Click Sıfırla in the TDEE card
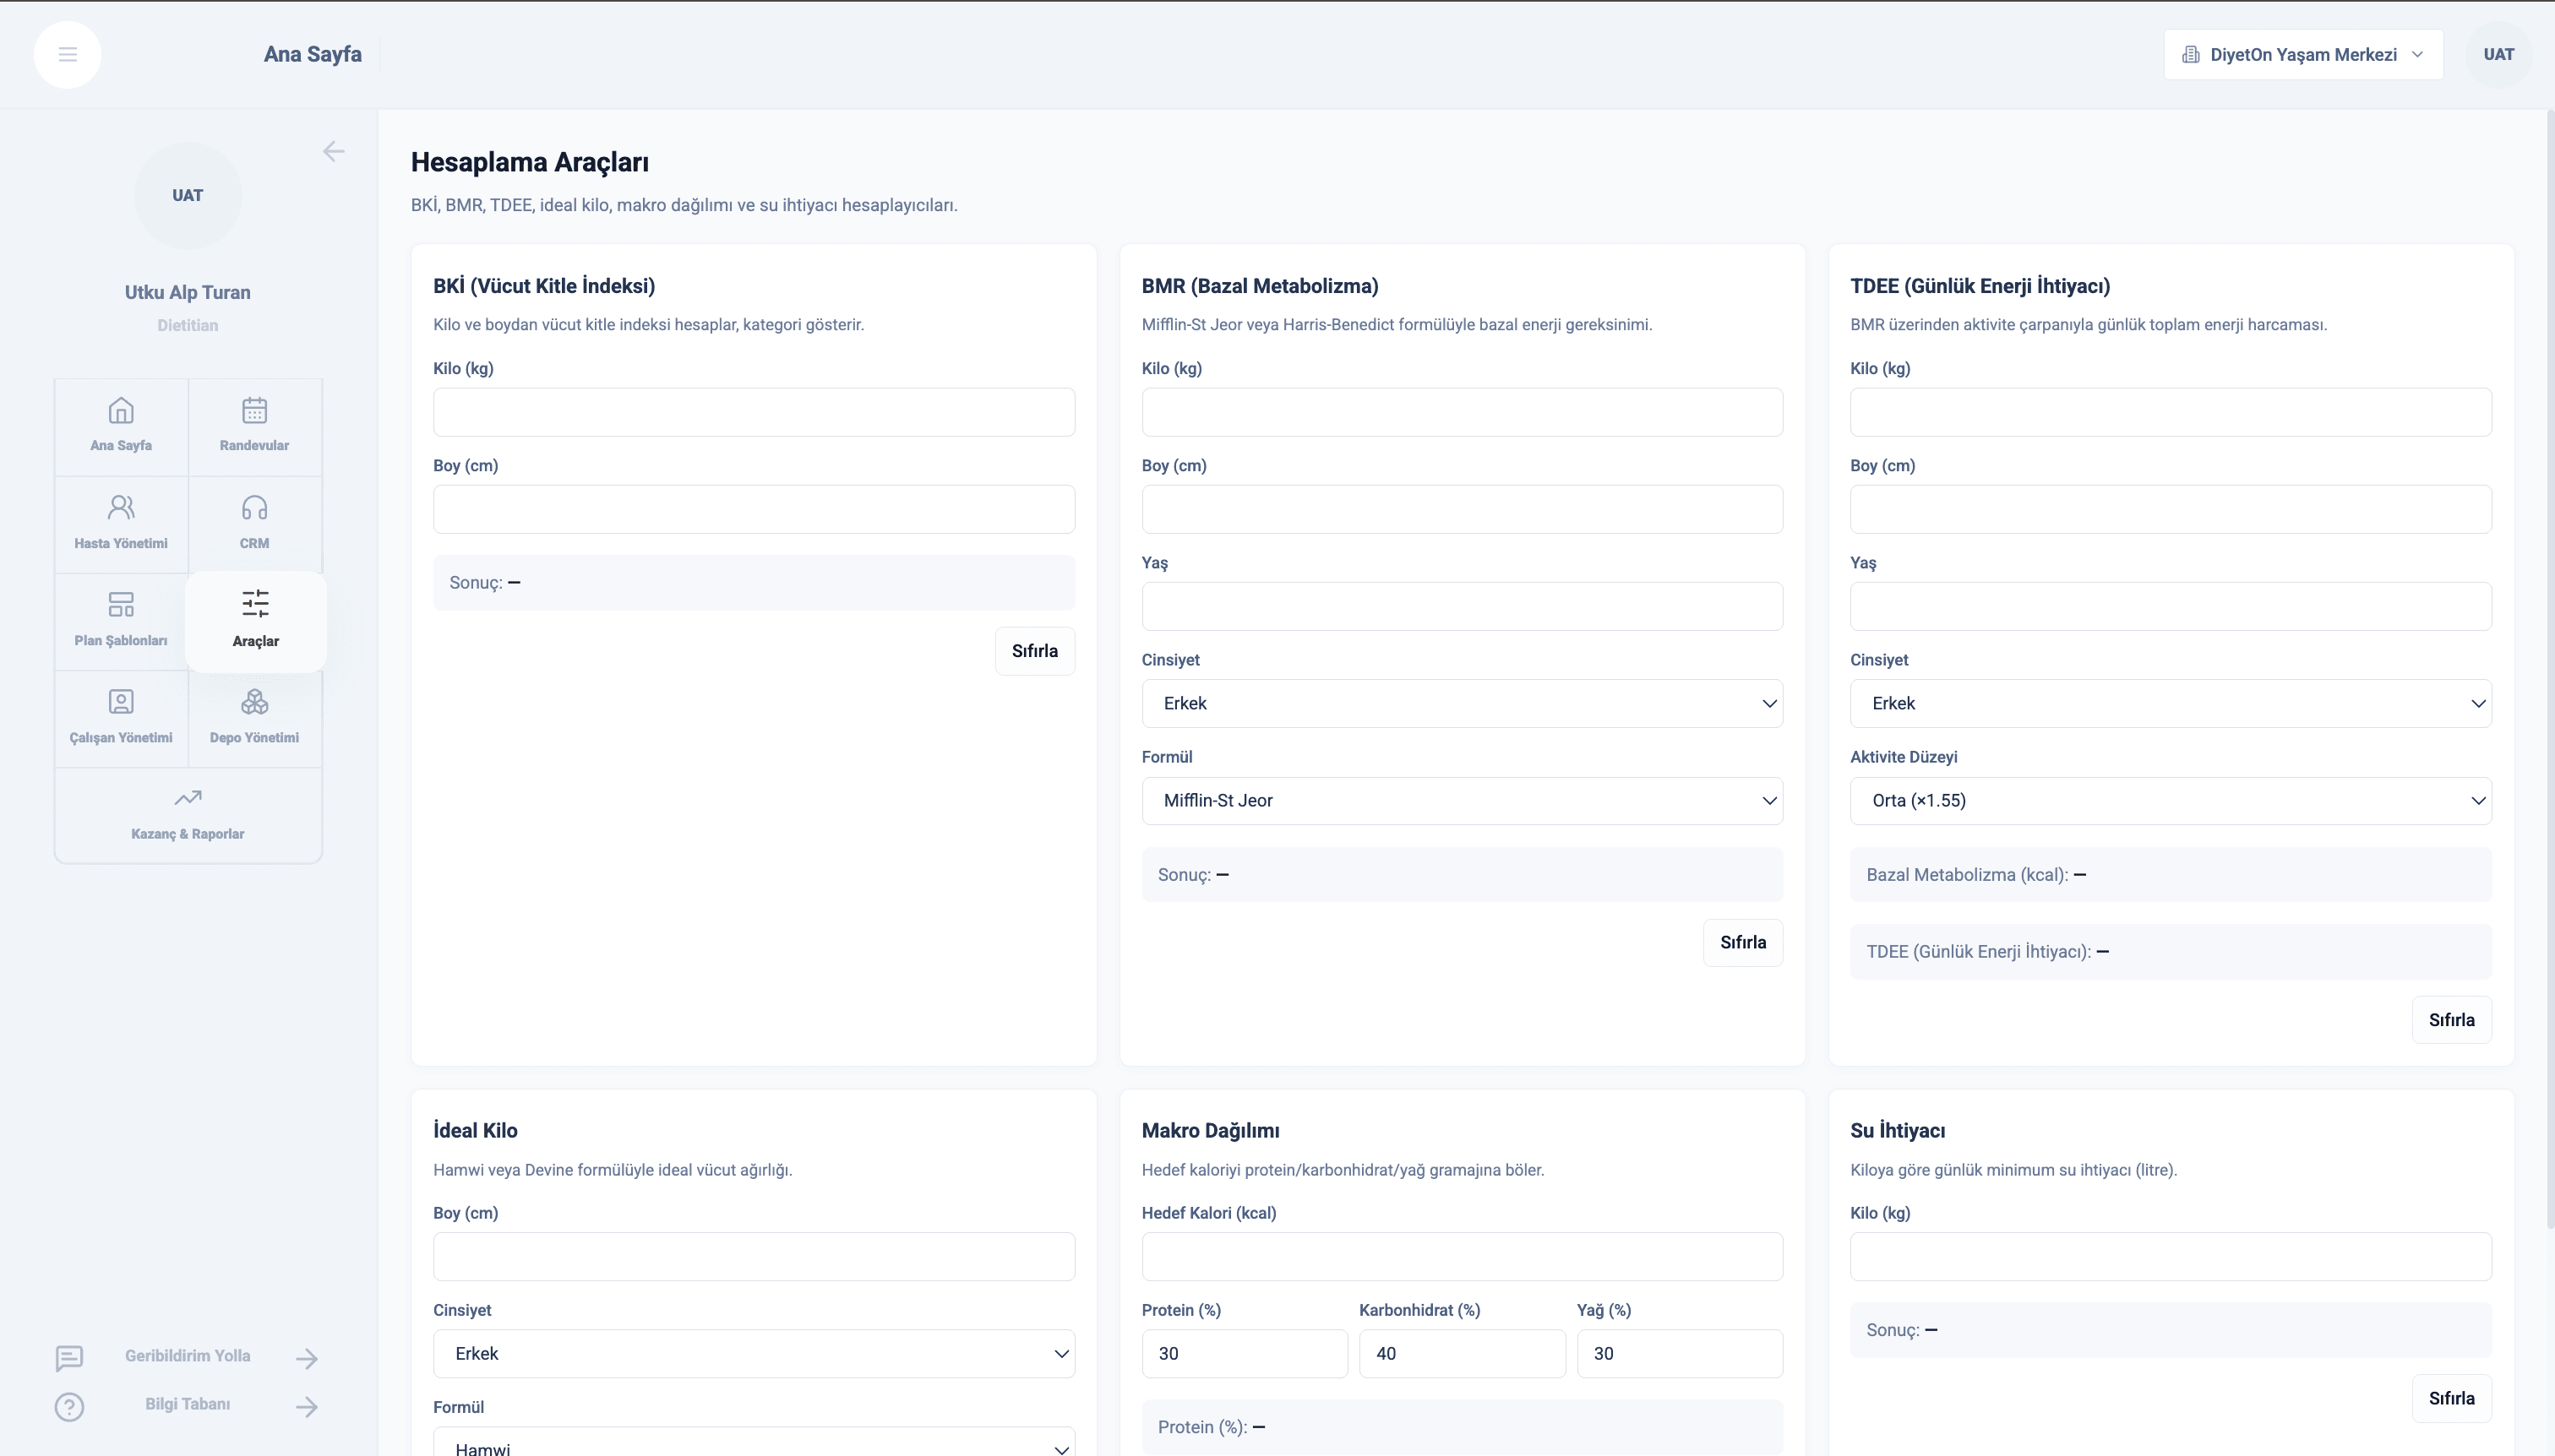 (2451, 1020)
